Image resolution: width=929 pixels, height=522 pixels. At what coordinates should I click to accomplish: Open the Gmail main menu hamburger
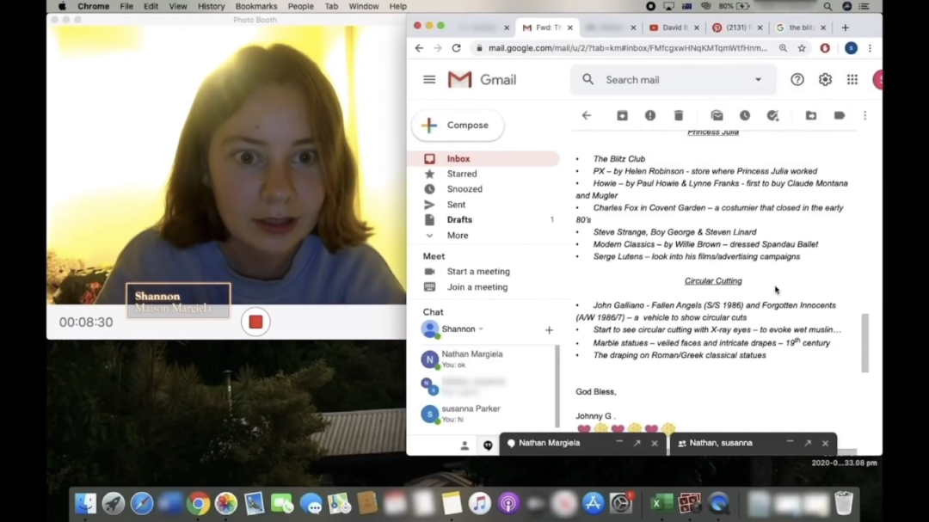coord(429,79)
